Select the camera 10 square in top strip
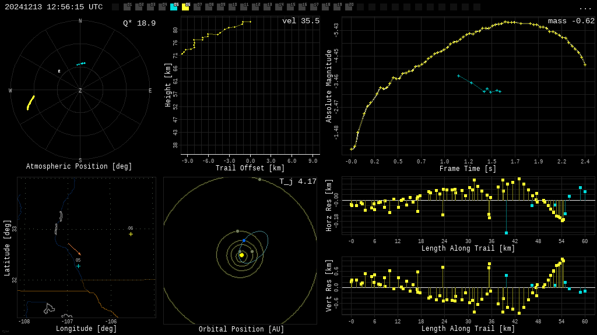Screen dimensions: 597x335 pos(232,7)
